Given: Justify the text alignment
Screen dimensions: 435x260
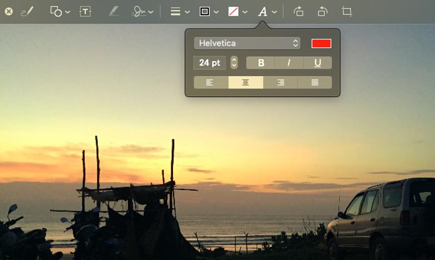Looking at the screenshot, I should [x=315, y=83].
